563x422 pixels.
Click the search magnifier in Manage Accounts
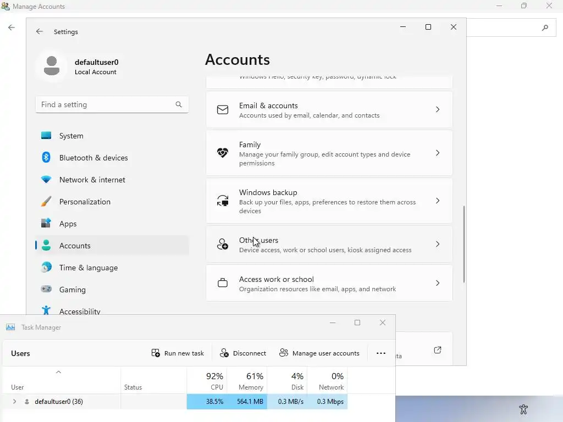point(545,27)
